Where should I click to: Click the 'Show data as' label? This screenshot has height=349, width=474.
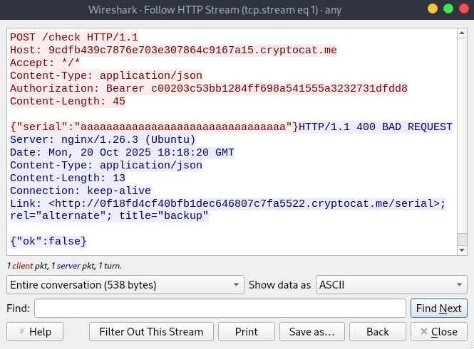(279, 285)
